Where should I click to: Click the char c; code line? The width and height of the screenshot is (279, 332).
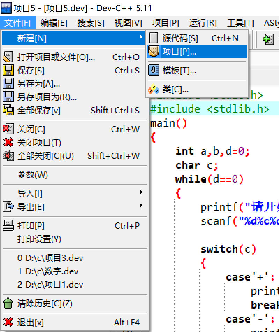coord(197,165)
